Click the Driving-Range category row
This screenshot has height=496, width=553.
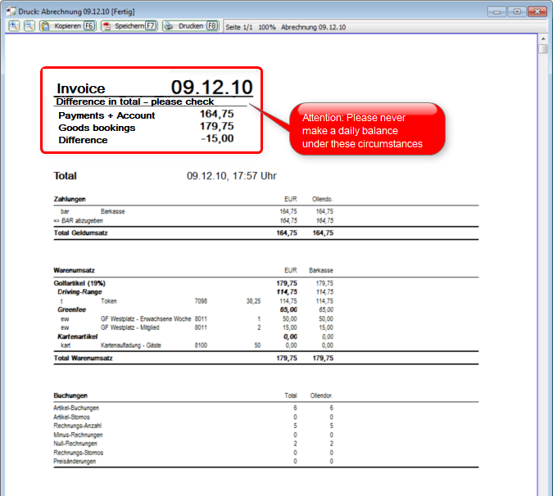pyautogui.click(x=79, y=291)
